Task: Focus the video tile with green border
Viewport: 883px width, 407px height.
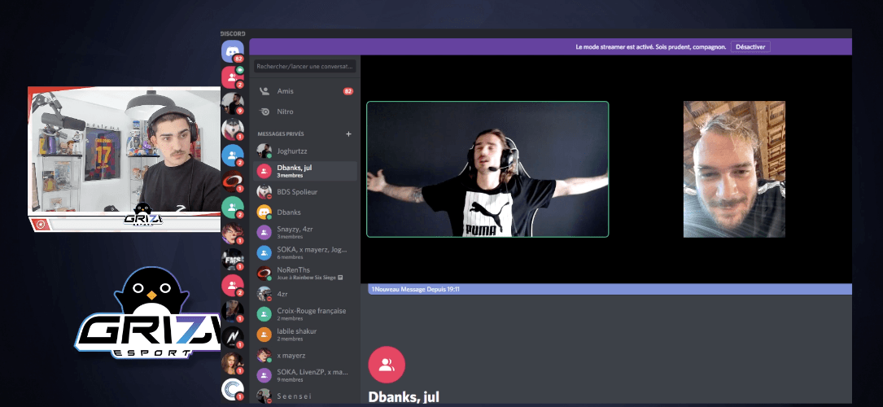Action: tap(487, 169)
